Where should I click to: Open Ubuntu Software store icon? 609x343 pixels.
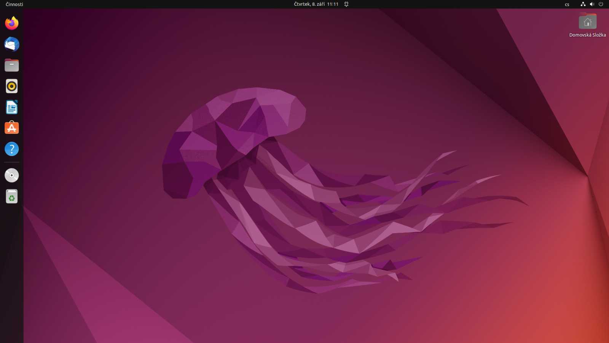[x=12, y=128]
